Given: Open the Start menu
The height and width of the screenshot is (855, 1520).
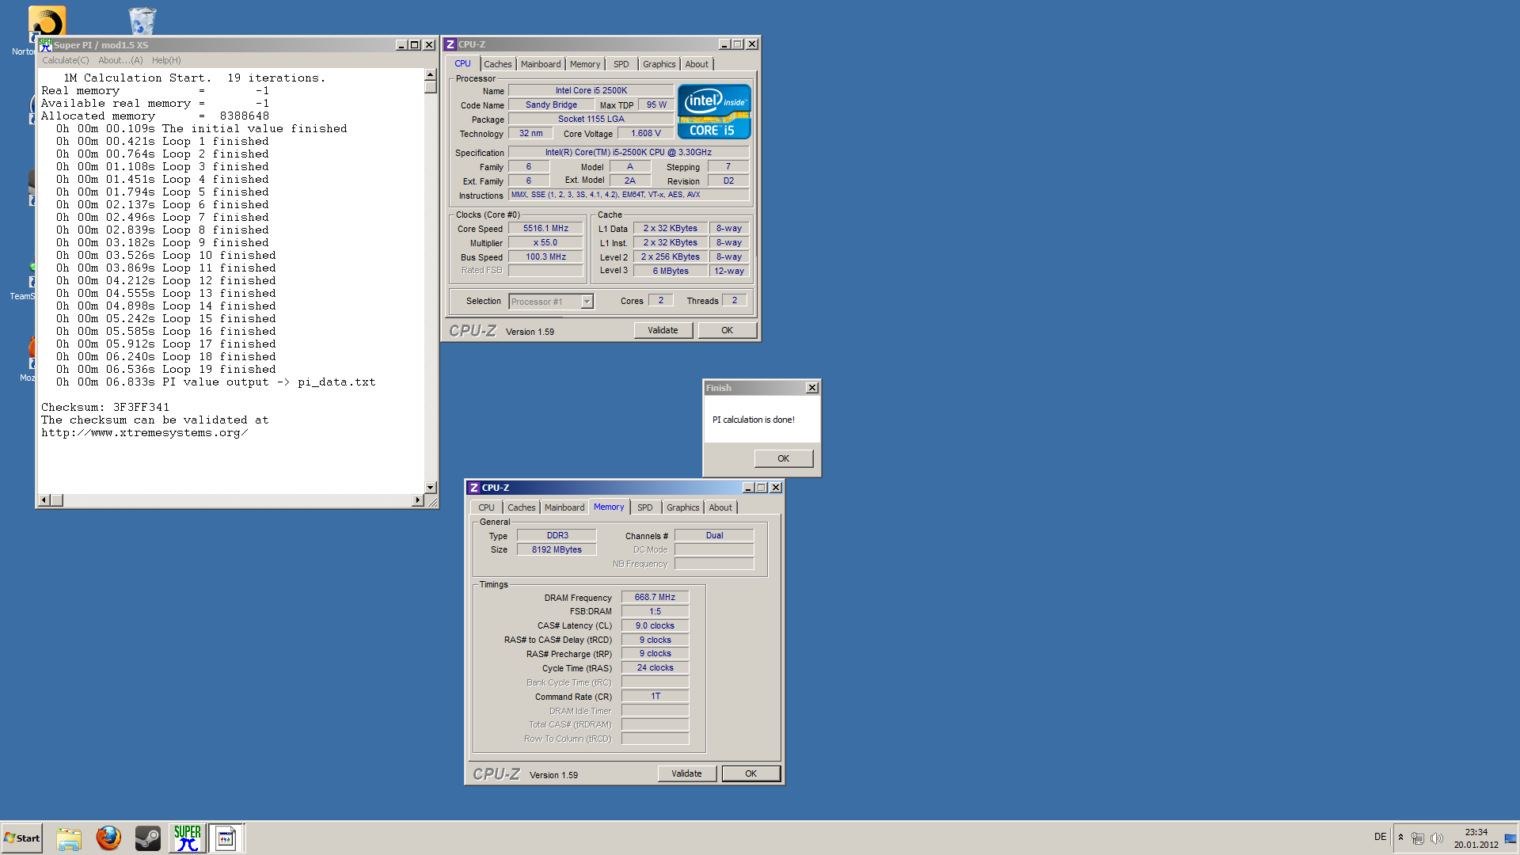Looking at the screenshot, I should (22, 838).
